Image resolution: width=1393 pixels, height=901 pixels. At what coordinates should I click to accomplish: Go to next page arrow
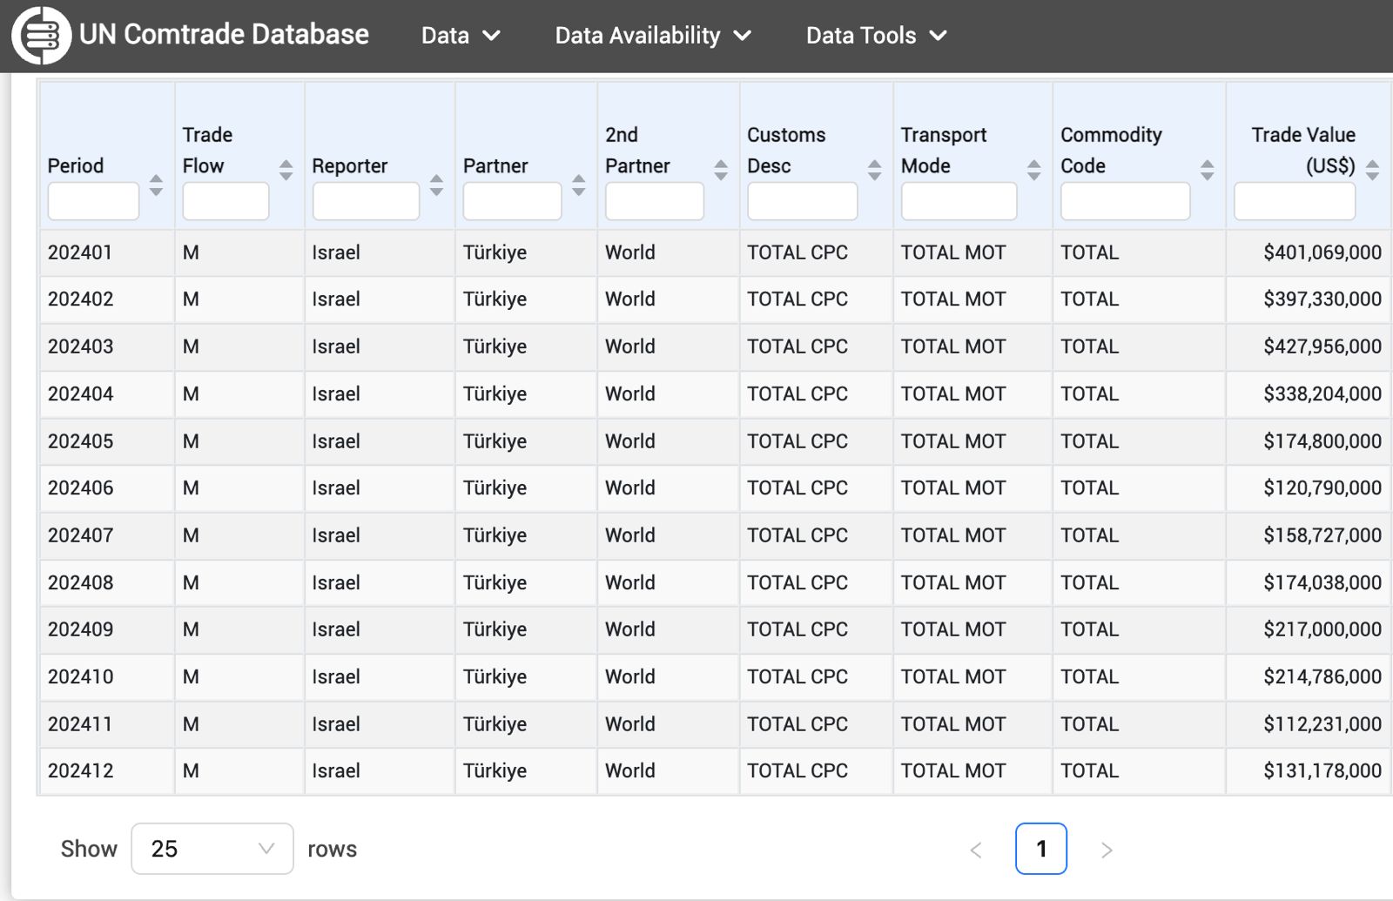pyautogui.click(x=1107, y=850)
